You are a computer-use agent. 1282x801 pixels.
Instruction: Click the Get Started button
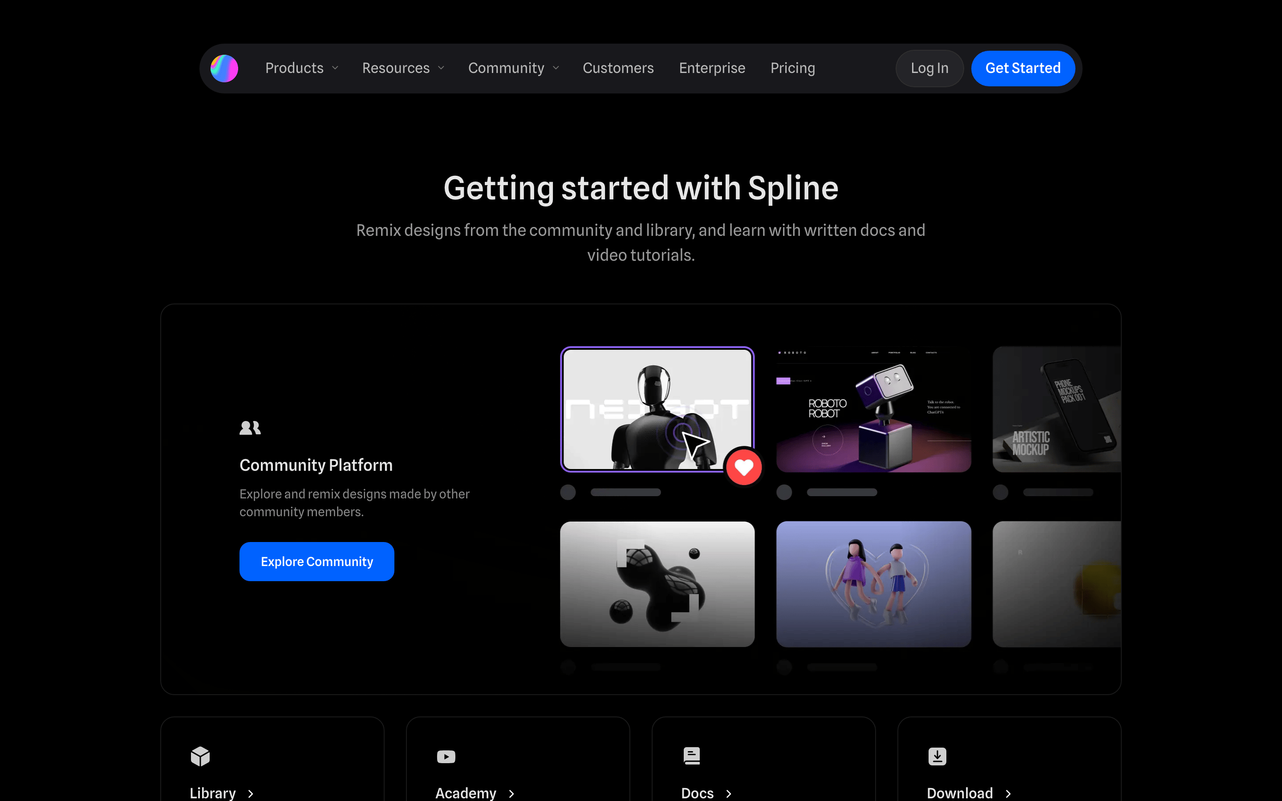point(1023,69)
